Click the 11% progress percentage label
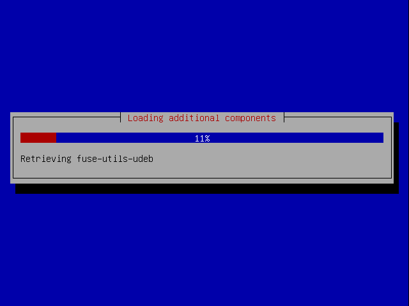Screen dimensions: 409x306 click(202, 138)
